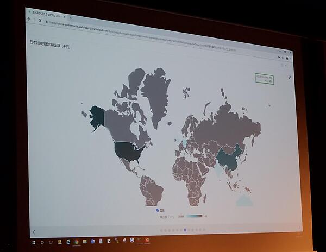Click India on the map
The width and height of the screenshot is (326, 252).
point(218,171)
